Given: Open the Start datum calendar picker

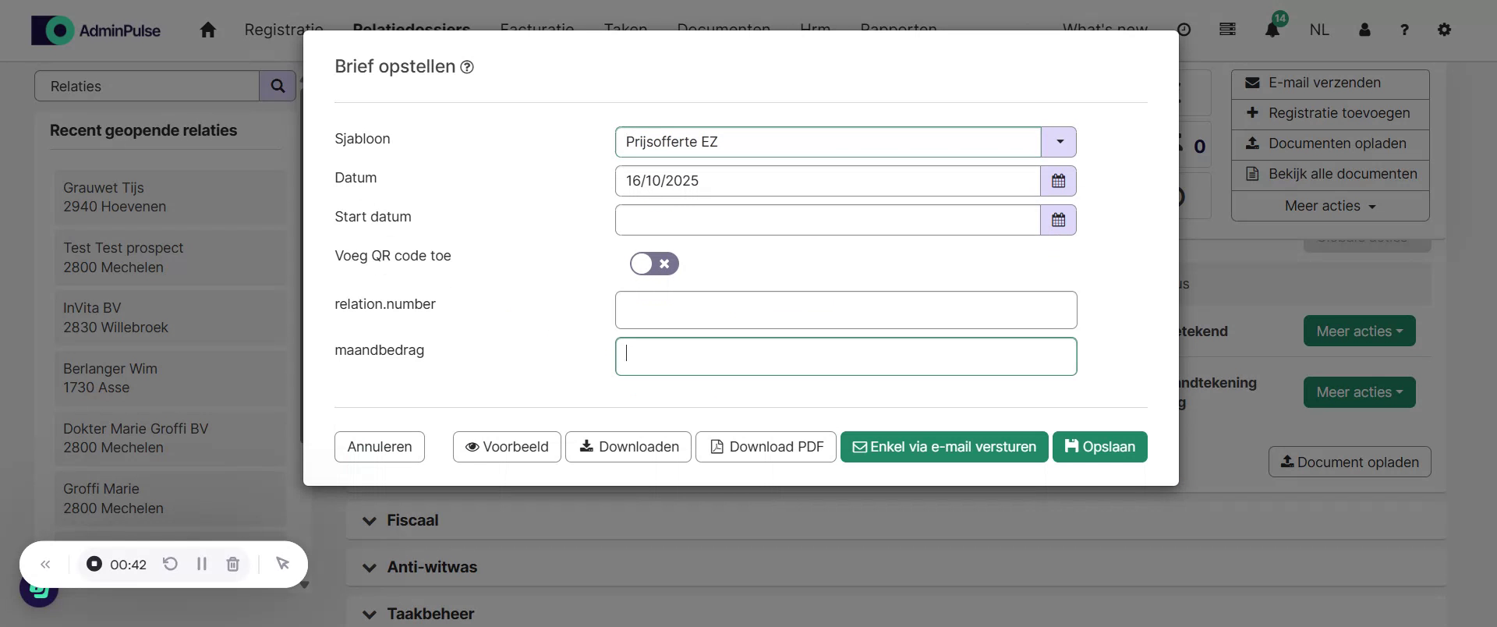Looking at the screenshot, I should 1058,220.
